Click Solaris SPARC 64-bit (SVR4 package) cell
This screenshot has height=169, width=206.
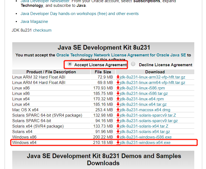pos(51,115)
